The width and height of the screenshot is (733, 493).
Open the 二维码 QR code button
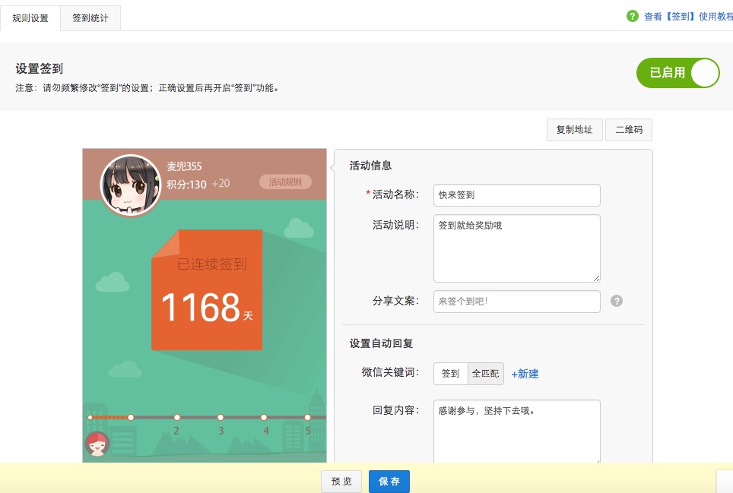click(x=629, y=130)
